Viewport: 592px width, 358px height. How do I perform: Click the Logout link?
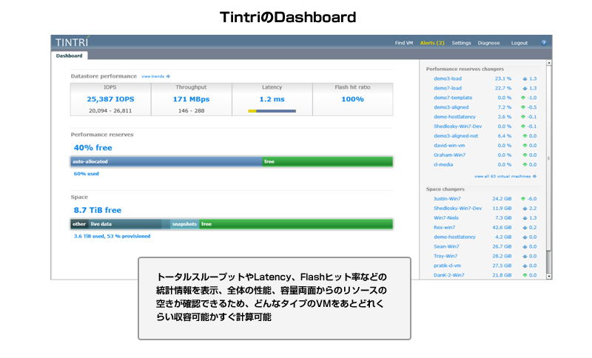pyautogui.click(x=519, y=43)
